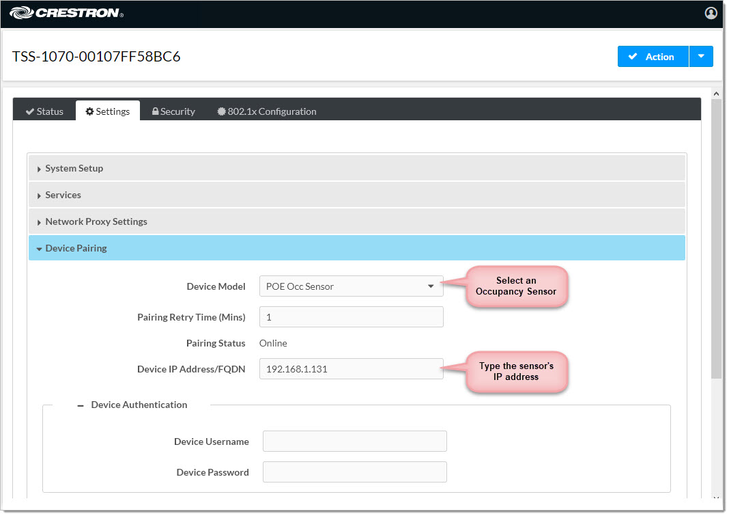Collapse the Device Pairing section
Viewport: 729px width, 516px height.
pos(76,248)
